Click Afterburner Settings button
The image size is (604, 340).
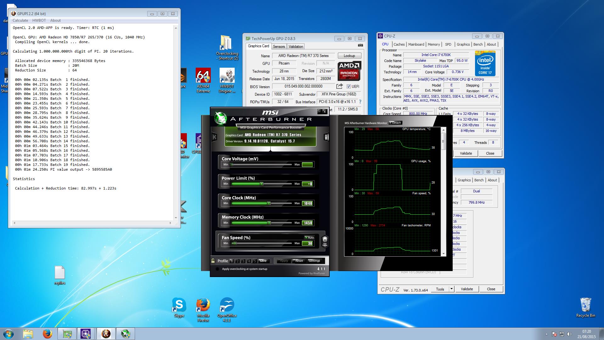tap(314, 261)
